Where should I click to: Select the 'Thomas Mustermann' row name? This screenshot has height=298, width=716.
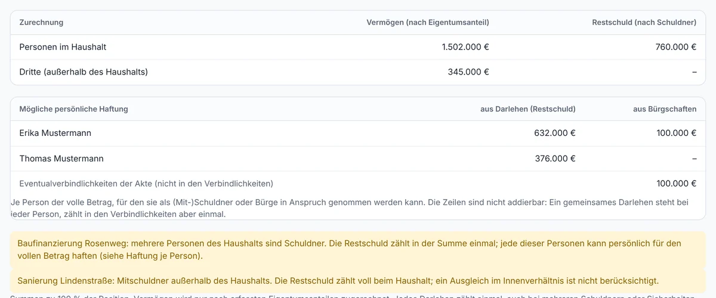pos(61,159)
